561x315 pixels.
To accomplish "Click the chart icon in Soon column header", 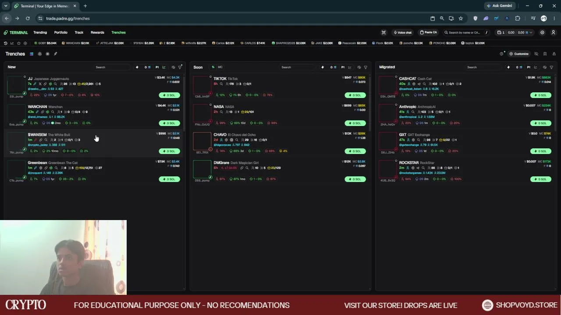I will coord(349,67).
